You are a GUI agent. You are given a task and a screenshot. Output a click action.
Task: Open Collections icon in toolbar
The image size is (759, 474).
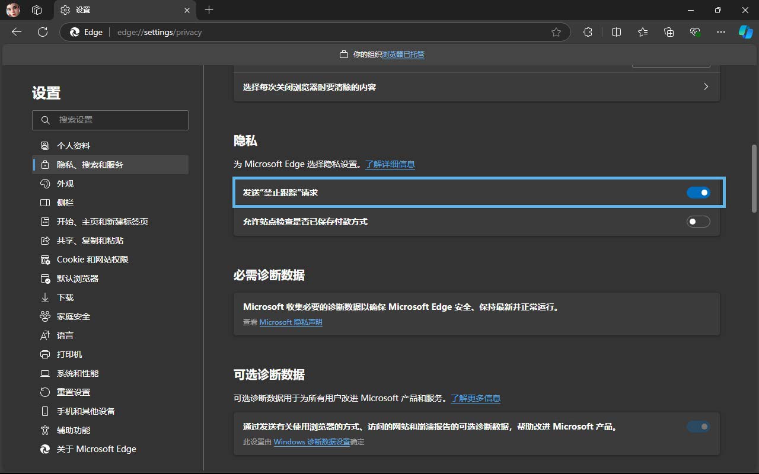pyautogui.click(x=669, y=32)
